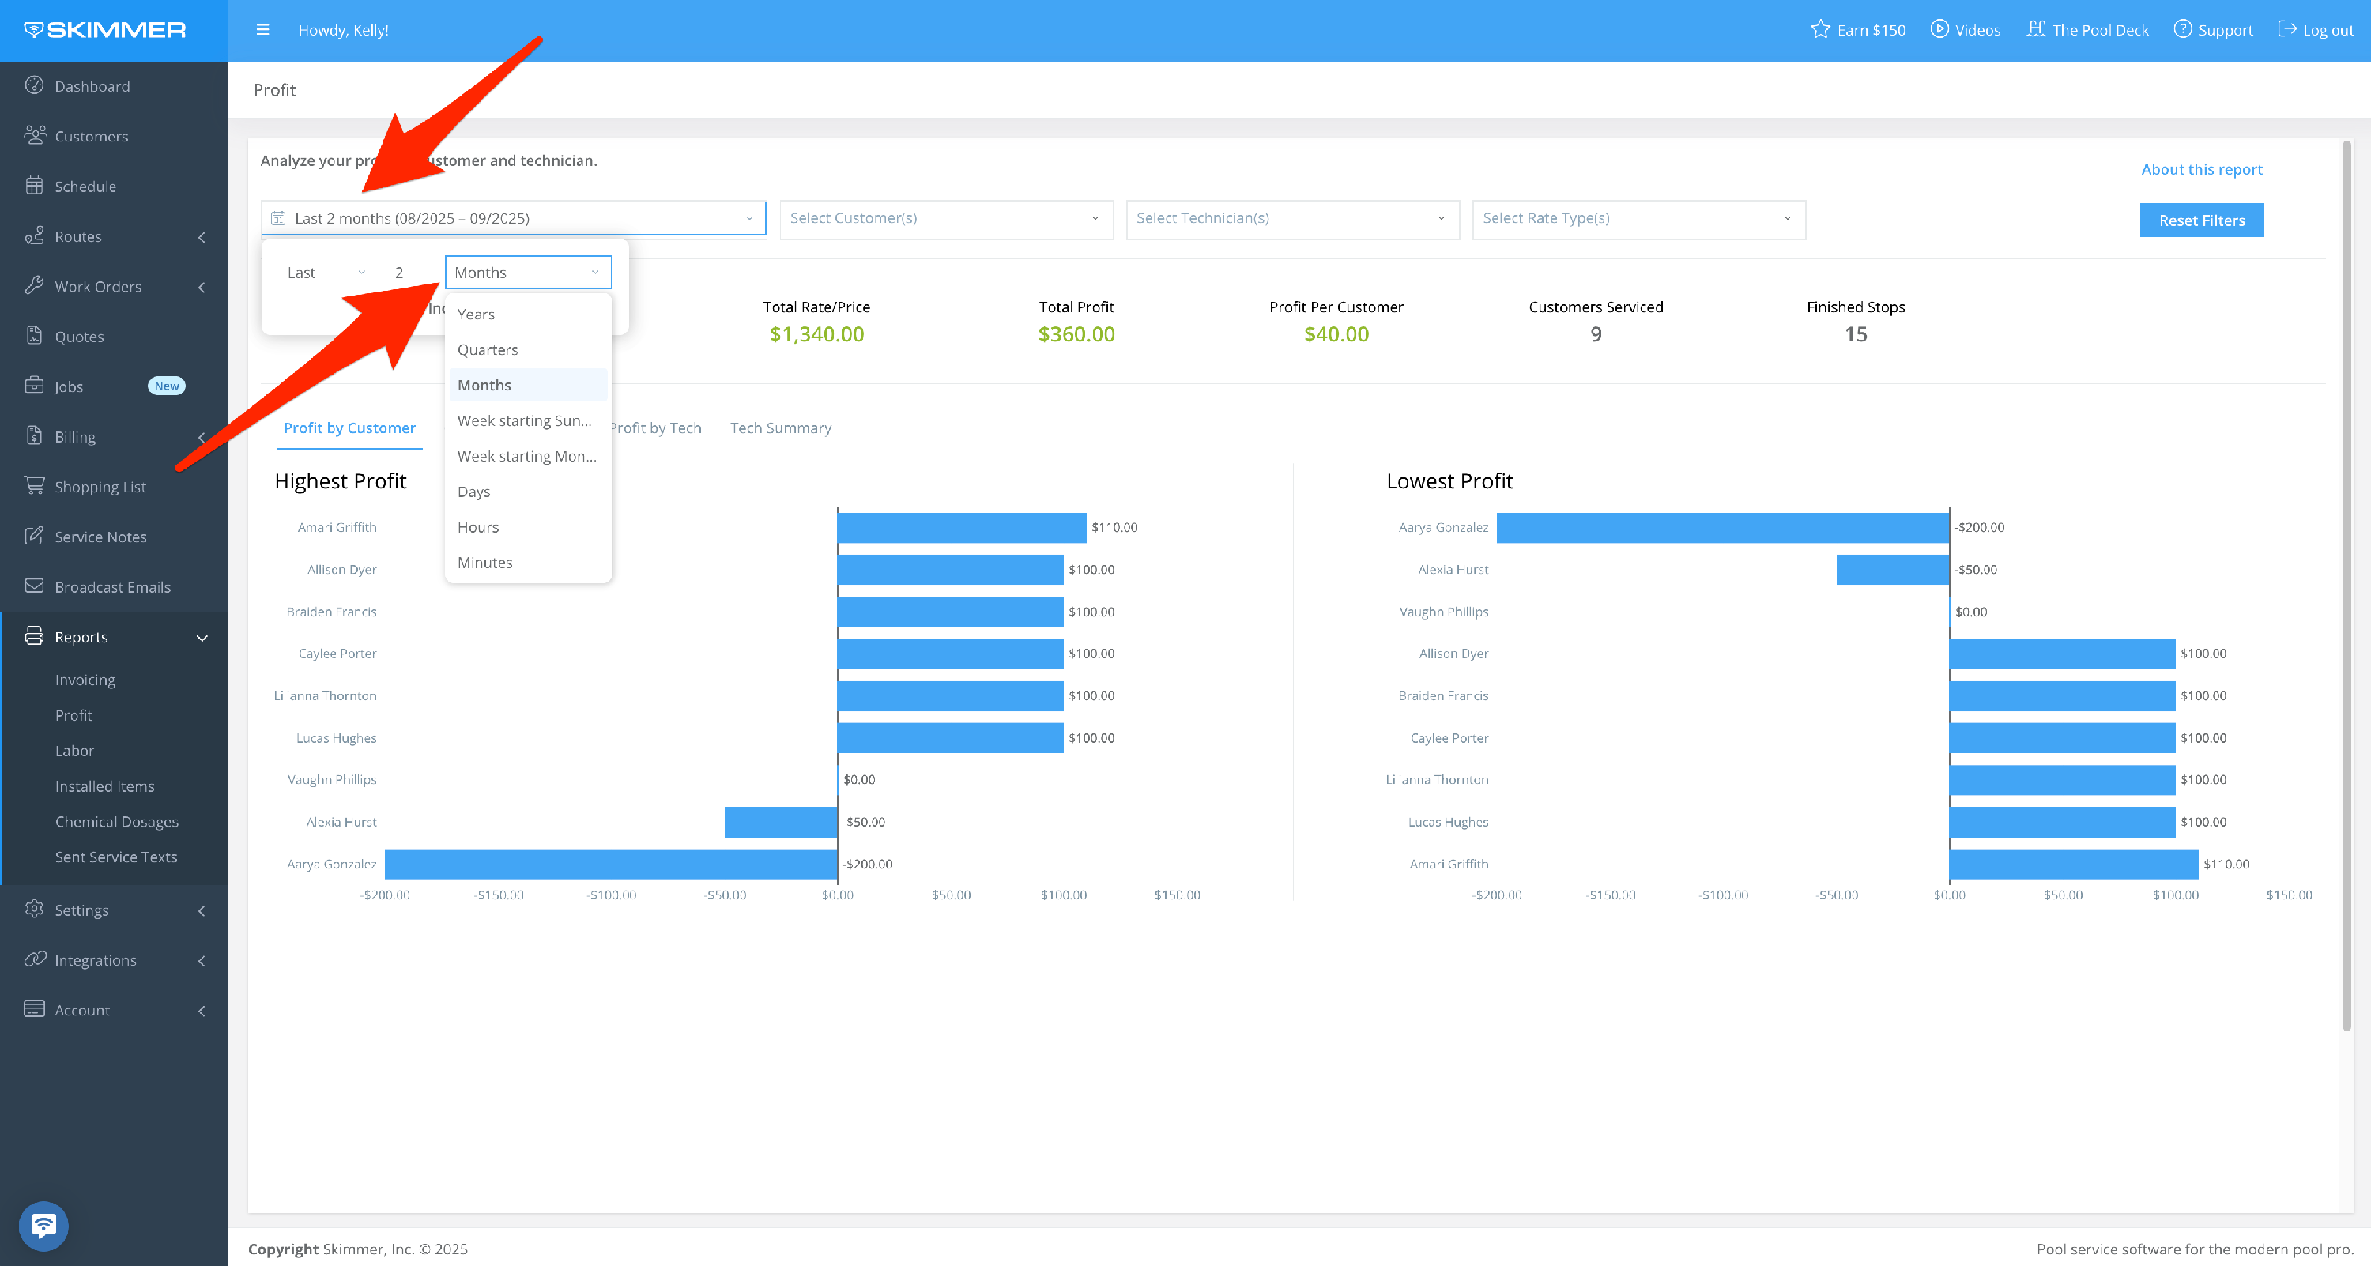Click the Broadcast Emails envelope icon
Image resolution: width=2371 pixels, height=1266 pixels.
point(34,586)
